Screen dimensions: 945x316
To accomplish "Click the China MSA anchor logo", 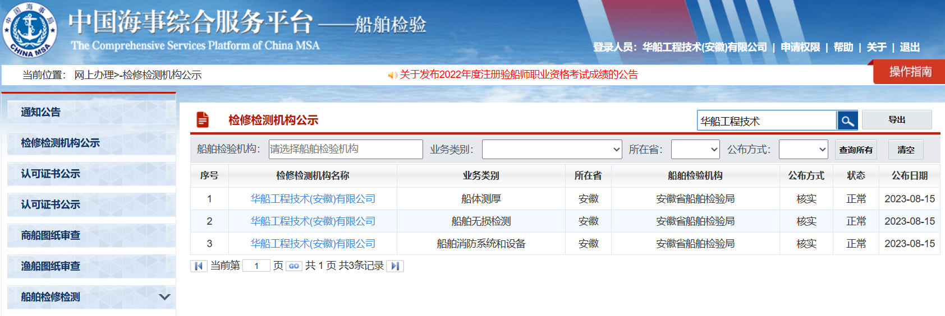I will pos(30,29).
